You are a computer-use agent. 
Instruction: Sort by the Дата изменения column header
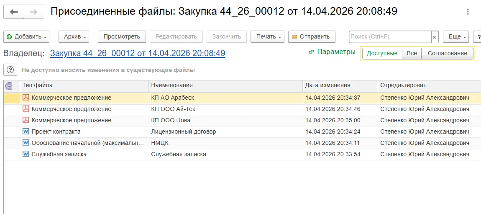click(x=340, y=86)
